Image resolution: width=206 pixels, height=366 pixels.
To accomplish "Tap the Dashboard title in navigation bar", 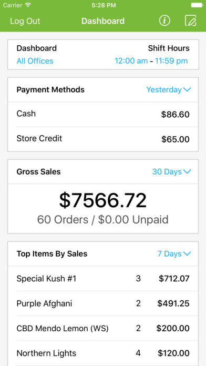I will click(x=103, y=21).
